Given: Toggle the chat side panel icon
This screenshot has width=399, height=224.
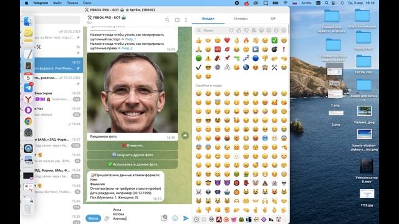Looking at the screenshot, I should 177,20.
